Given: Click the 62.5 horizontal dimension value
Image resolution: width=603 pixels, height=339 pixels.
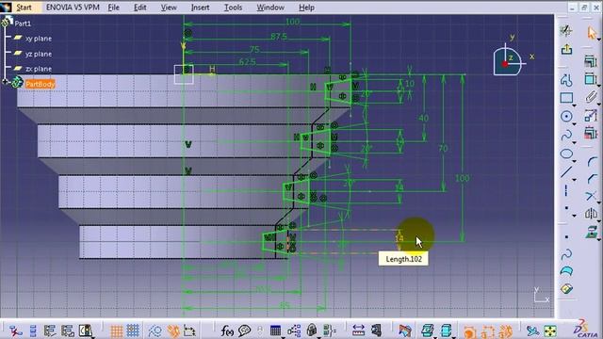Looking at the screenshot, I should (x=247, y=62).
